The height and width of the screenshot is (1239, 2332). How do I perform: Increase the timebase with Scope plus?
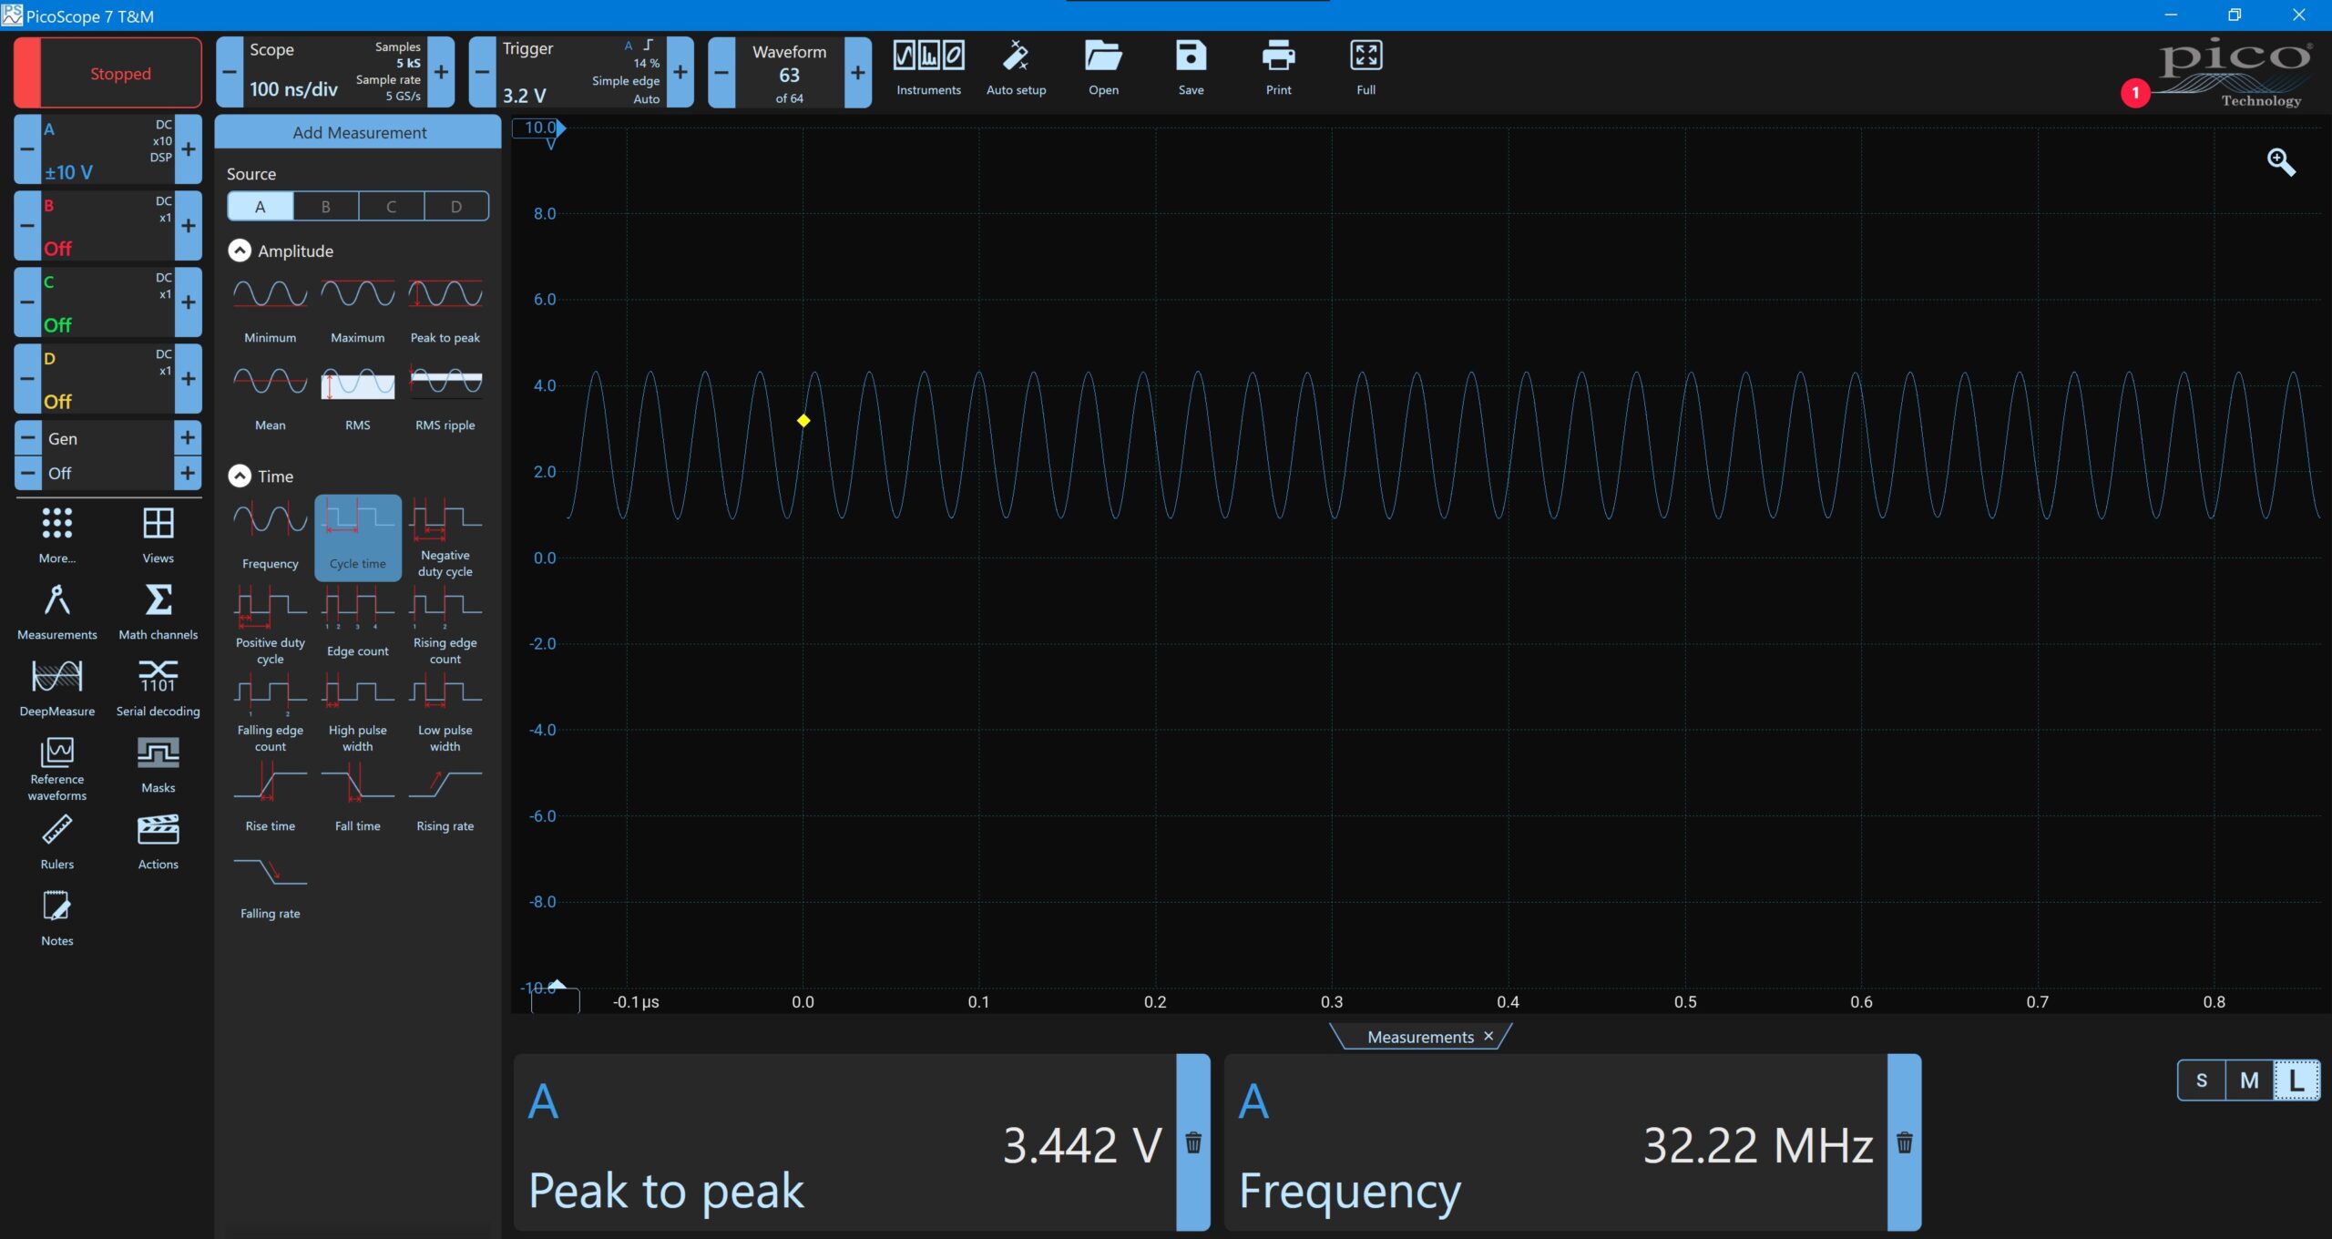[x=441, y=72]
